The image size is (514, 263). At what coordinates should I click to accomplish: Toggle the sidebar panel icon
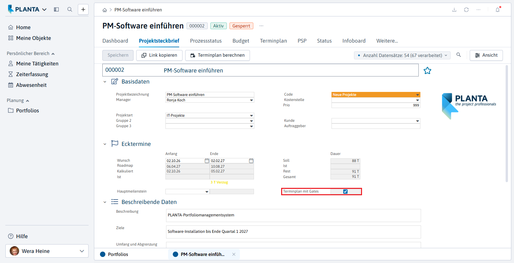tap(56, 9)
